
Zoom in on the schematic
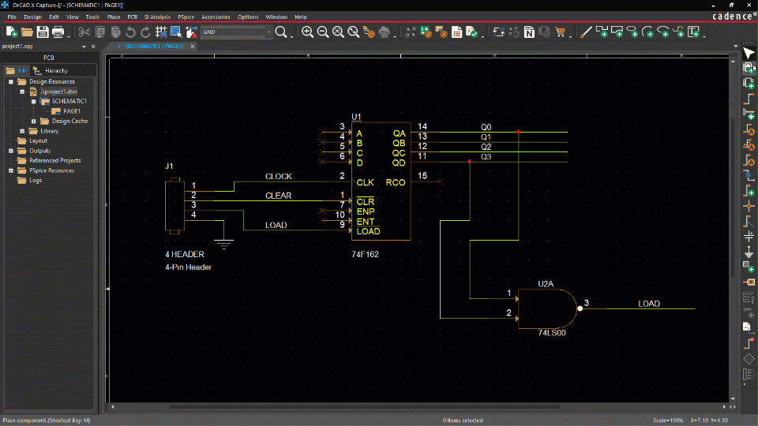click(x=307, y=32)
